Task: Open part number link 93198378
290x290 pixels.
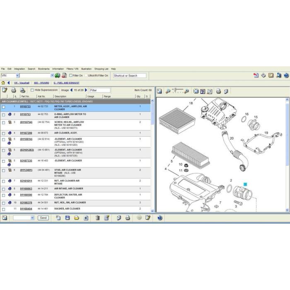Action: 26,203
